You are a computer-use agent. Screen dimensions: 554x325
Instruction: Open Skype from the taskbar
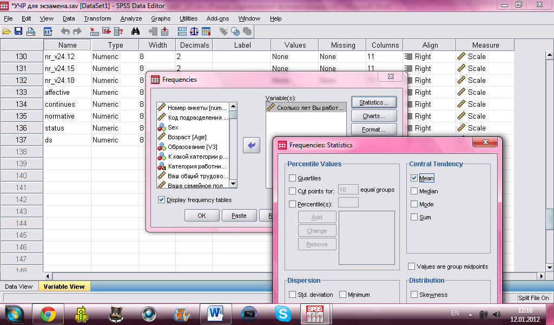point(282,314)
